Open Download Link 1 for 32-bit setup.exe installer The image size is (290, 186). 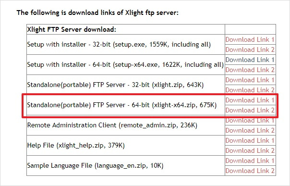(x=250, y=39)
